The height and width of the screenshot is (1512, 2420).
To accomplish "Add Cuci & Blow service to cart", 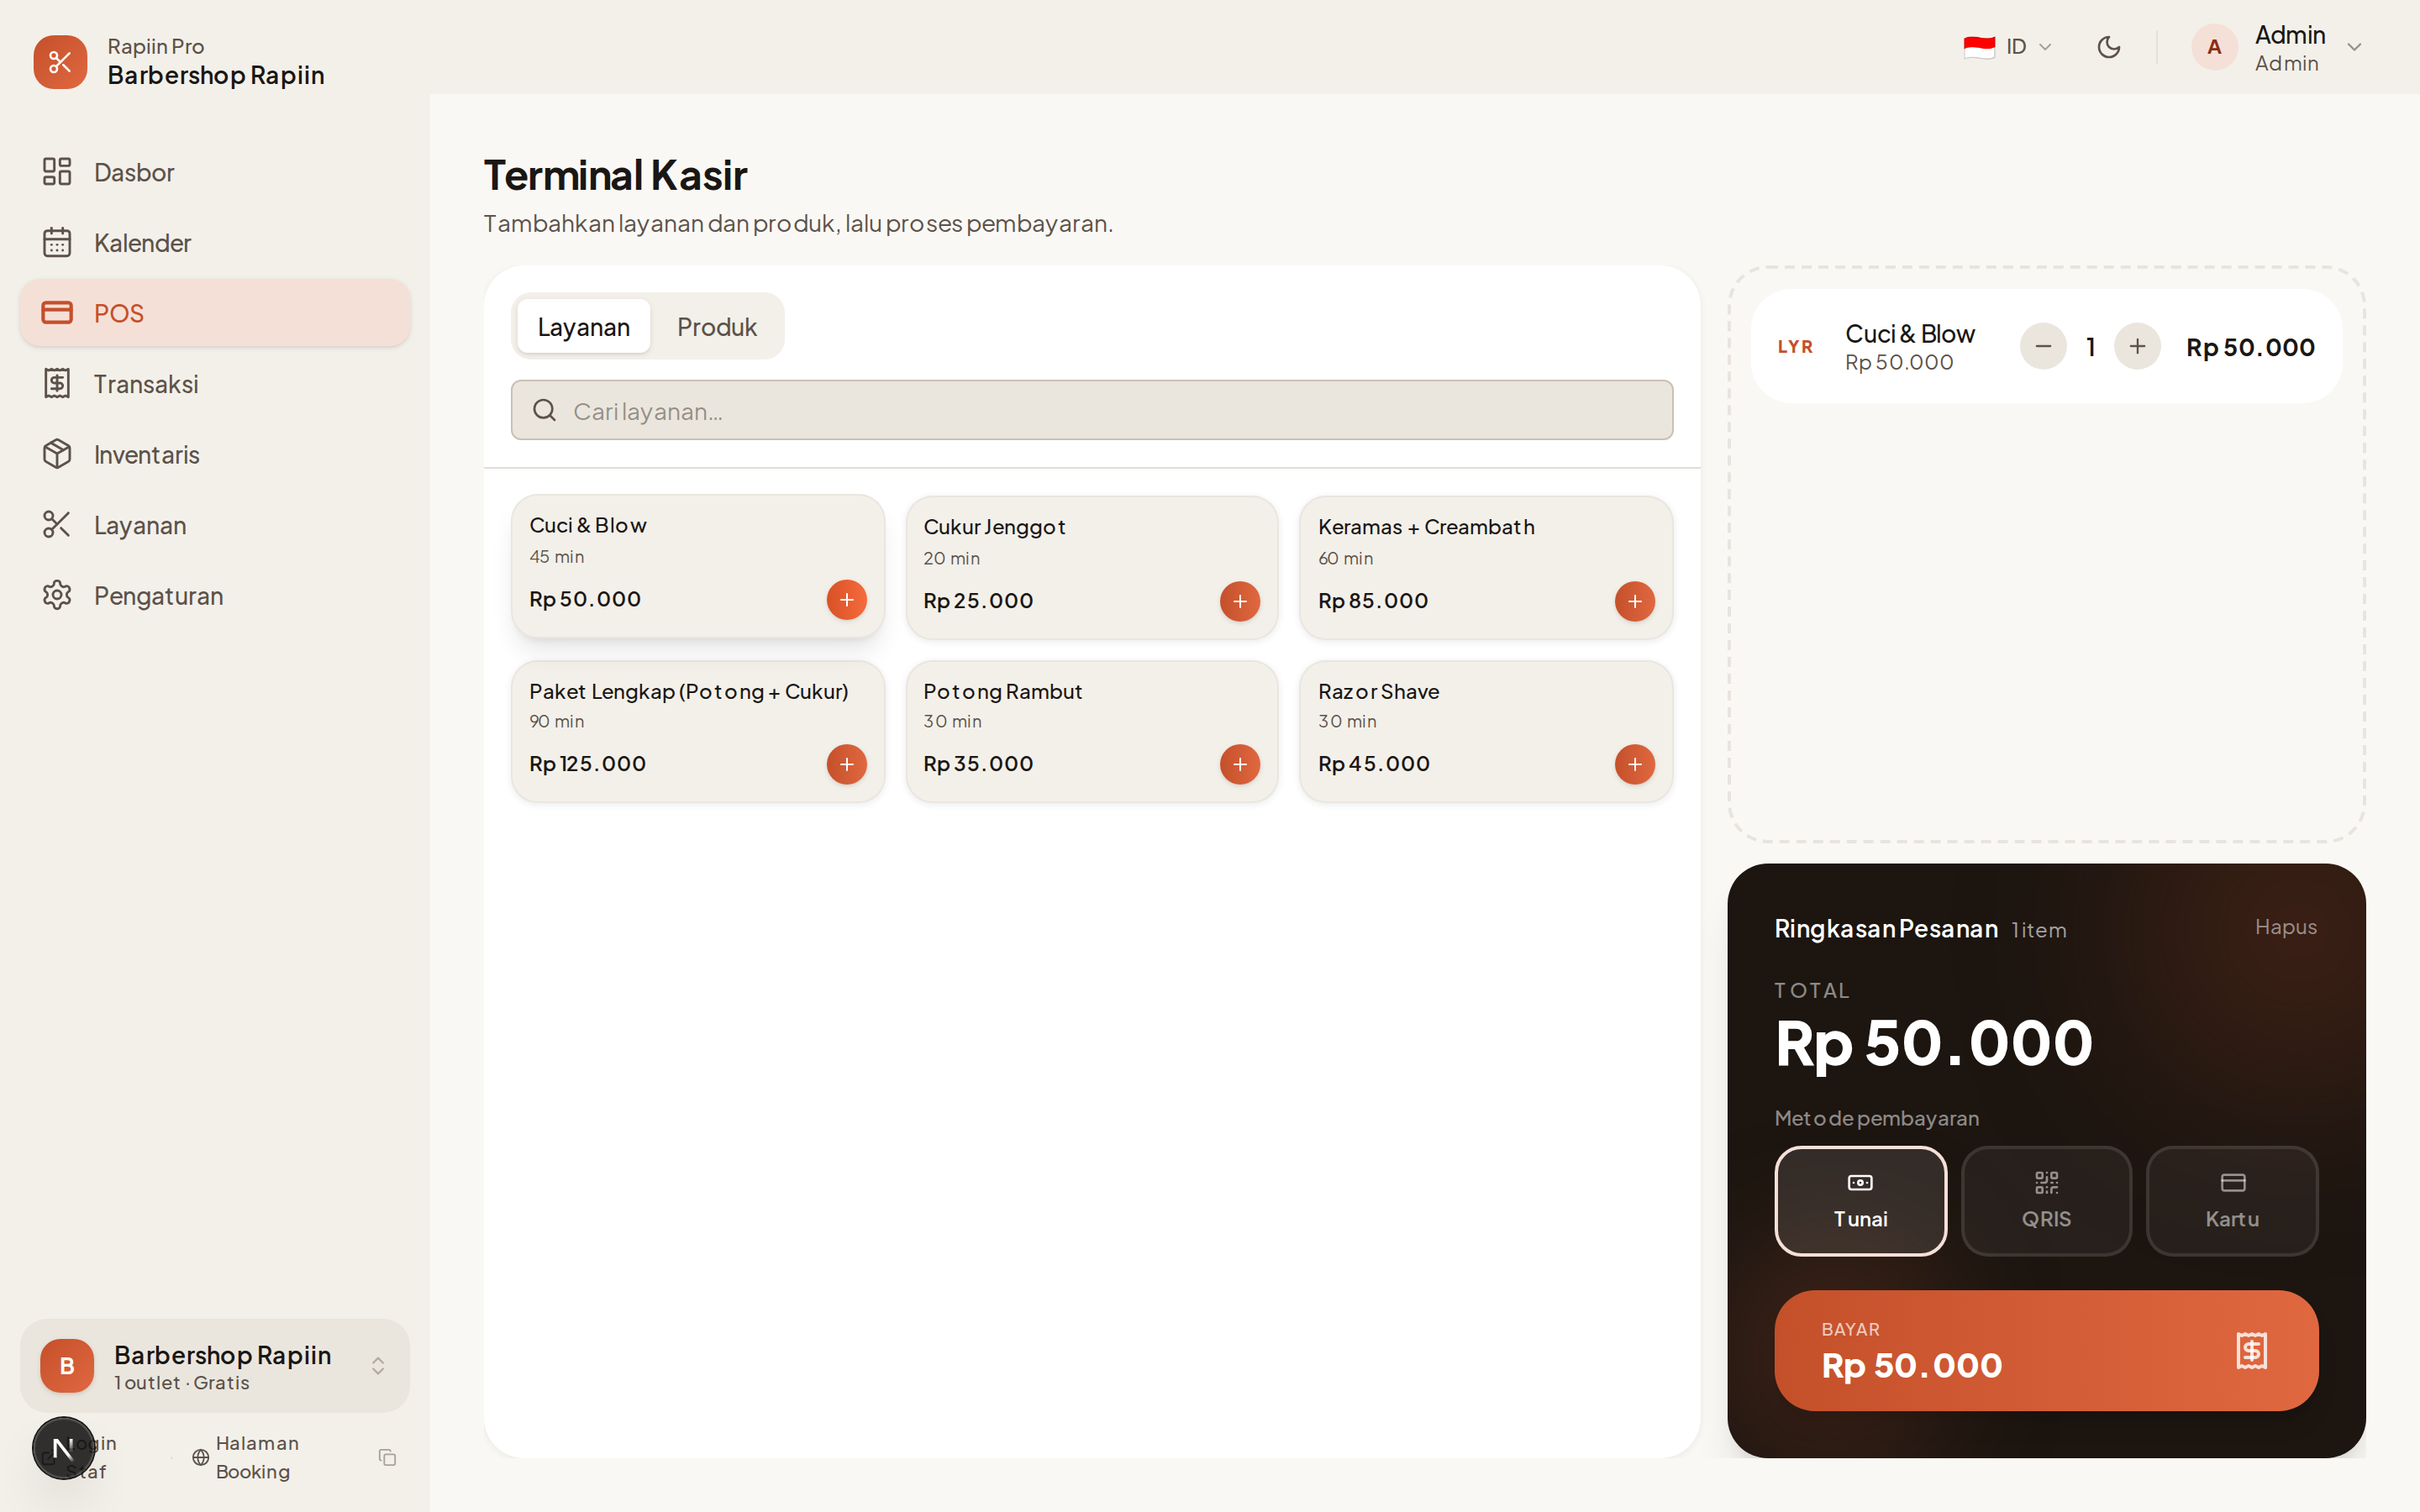I will click(x=846, y=600).
